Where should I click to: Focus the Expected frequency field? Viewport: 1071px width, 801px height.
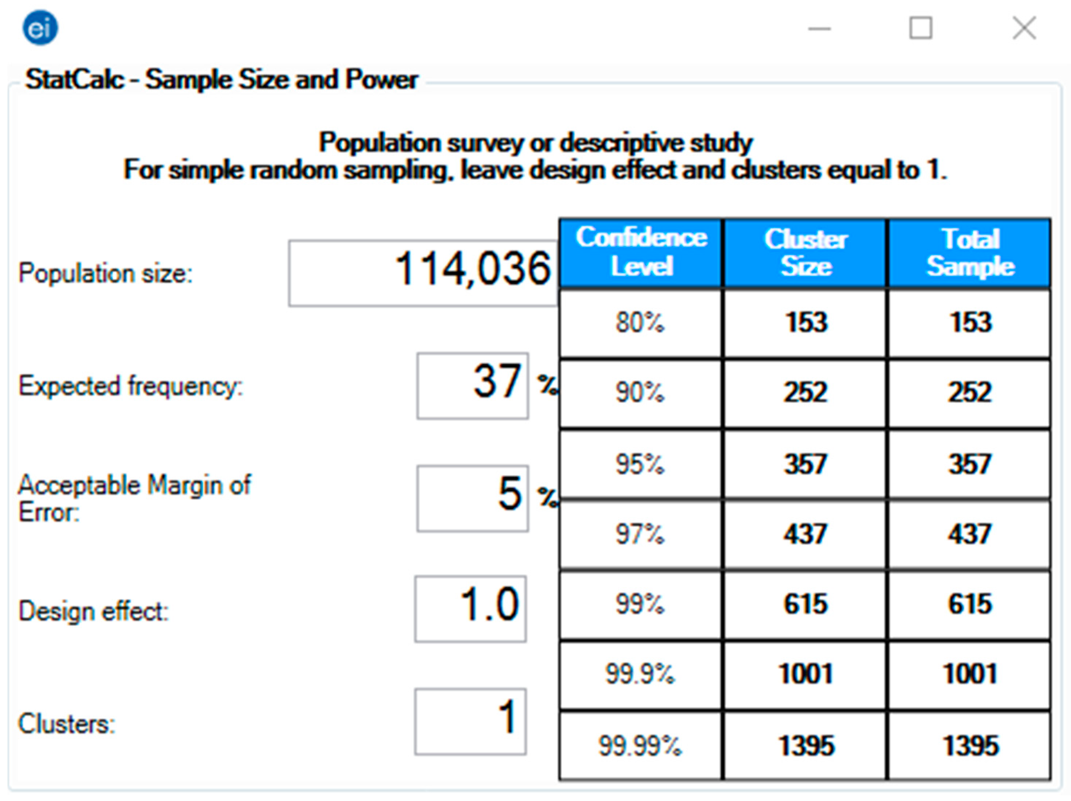[472, 386]
